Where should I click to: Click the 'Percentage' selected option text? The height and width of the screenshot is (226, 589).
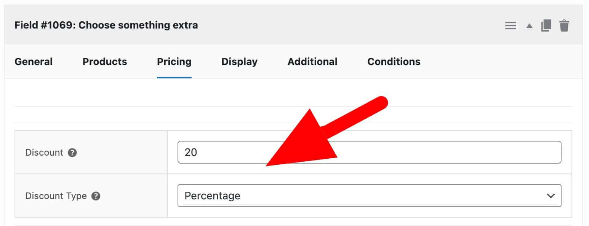(x=212, y=196)
